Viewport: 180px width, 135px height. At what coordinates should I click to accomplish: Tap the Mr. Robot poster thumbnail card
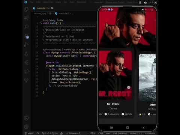pyautogui.click(x=115, y=75)
